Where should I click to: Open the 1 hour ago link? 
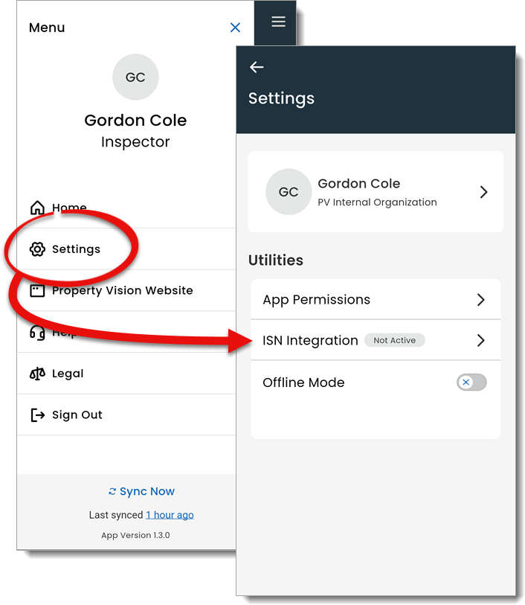[x=170, y=515]
